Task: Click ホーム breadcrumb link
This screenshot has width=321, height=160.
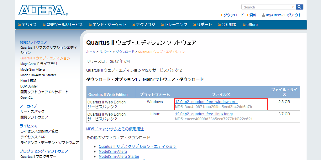Action: (91, 52)
